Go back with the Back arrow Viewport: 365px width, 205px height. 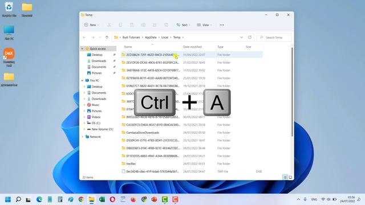point(84,38)
